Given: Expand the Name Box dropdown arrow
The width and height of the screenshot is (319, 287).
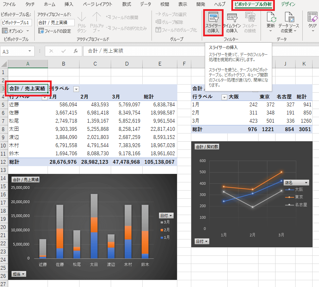Looking at the screenshot, I should click(x=30, y=51).
